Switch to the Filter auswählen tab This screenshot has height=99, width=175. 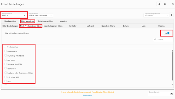pyautogui.click(x=28, y=21)
